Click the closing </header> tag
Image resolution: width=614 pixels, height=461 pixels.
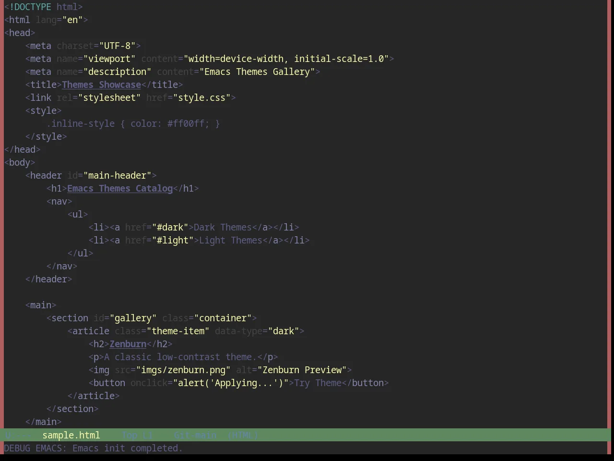tap(49, 279)
